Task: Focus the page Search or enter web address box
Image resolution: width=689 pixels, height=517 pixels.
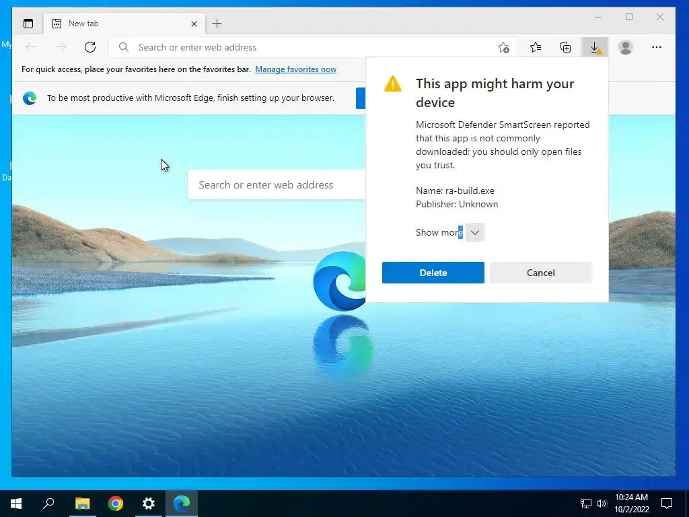Action: pos(277,184)
